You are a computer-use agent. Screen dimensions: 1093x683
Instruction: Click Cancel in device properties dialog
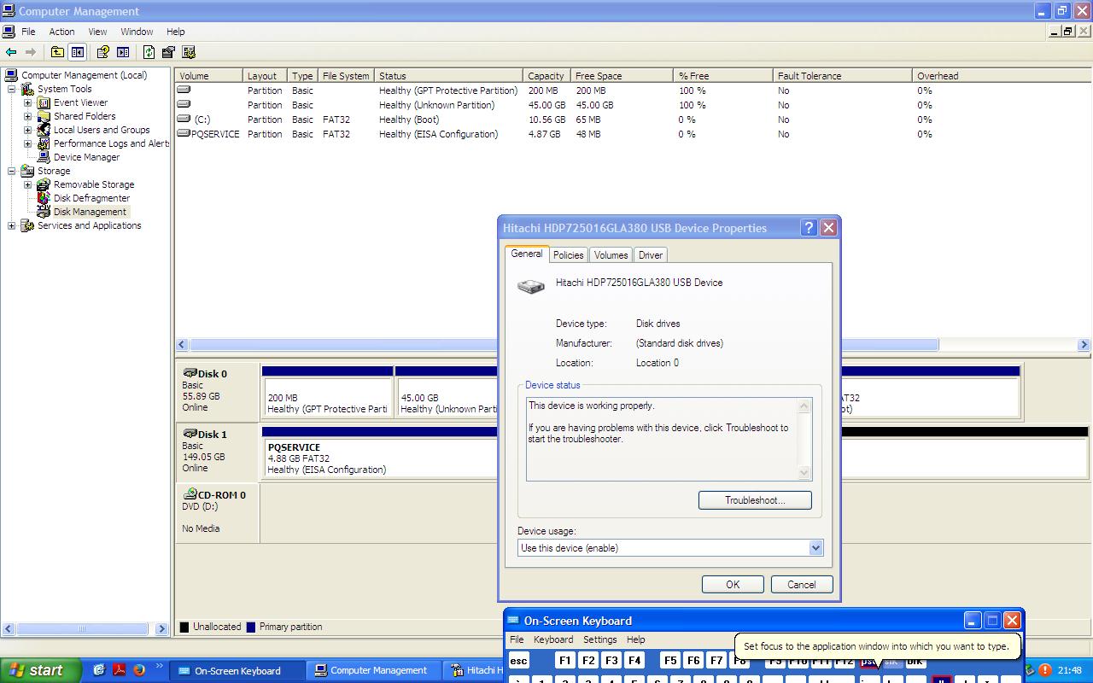point(801,585)
